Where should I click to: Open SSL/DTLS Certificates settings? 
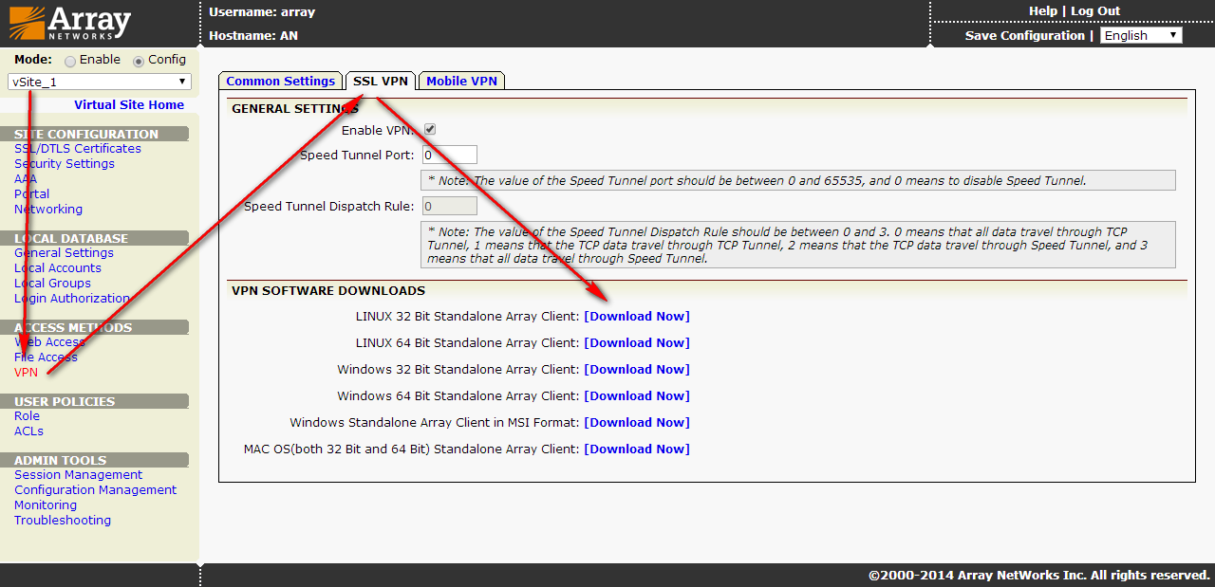78,148
